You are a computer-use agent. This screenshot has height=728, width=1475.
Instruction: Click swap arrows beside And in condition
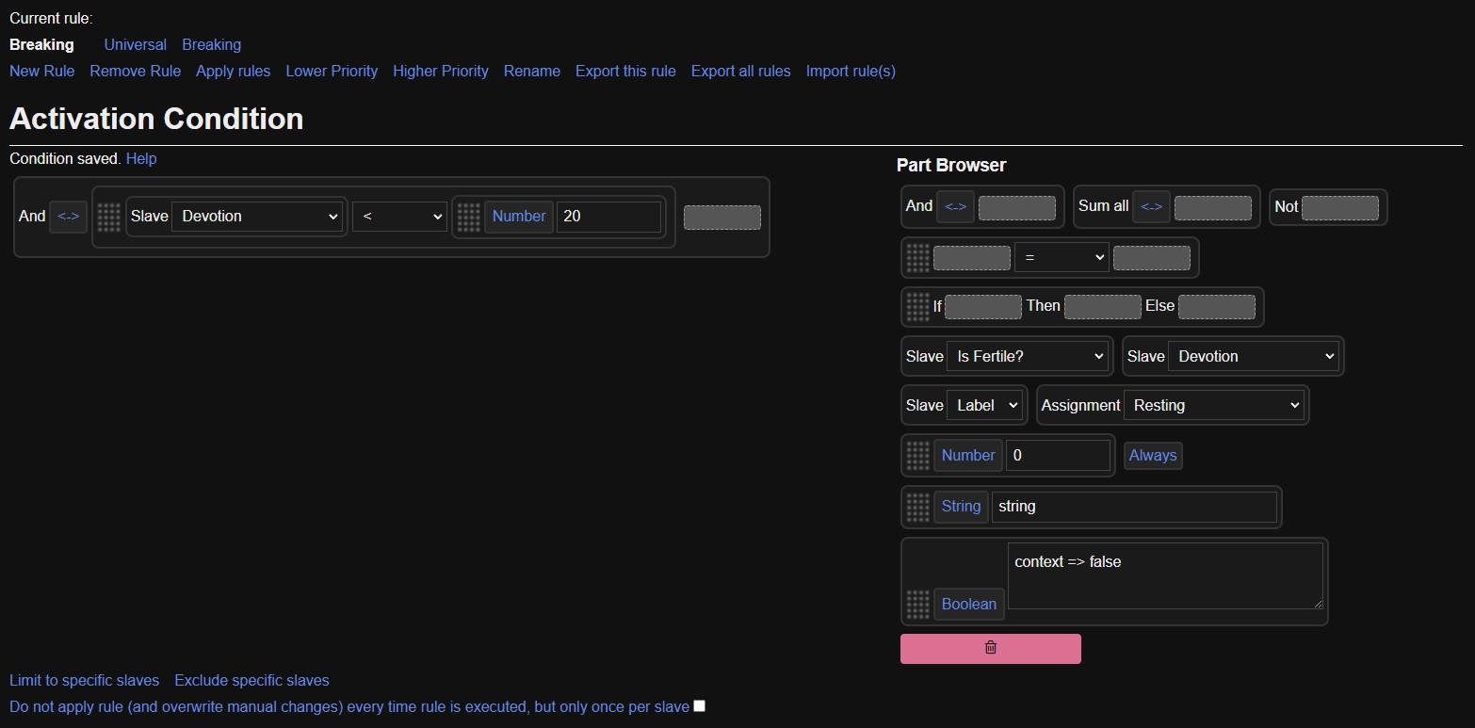(68, 216)
